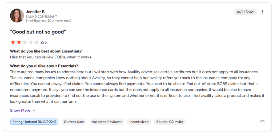Click the "Good but not so good" review title
Viewport: 273px width, 133px height.
click(38, 32)
